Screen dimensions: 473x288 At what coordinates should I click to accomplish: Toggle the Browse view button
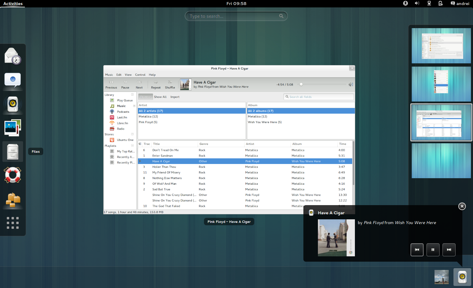click(145, 97)
